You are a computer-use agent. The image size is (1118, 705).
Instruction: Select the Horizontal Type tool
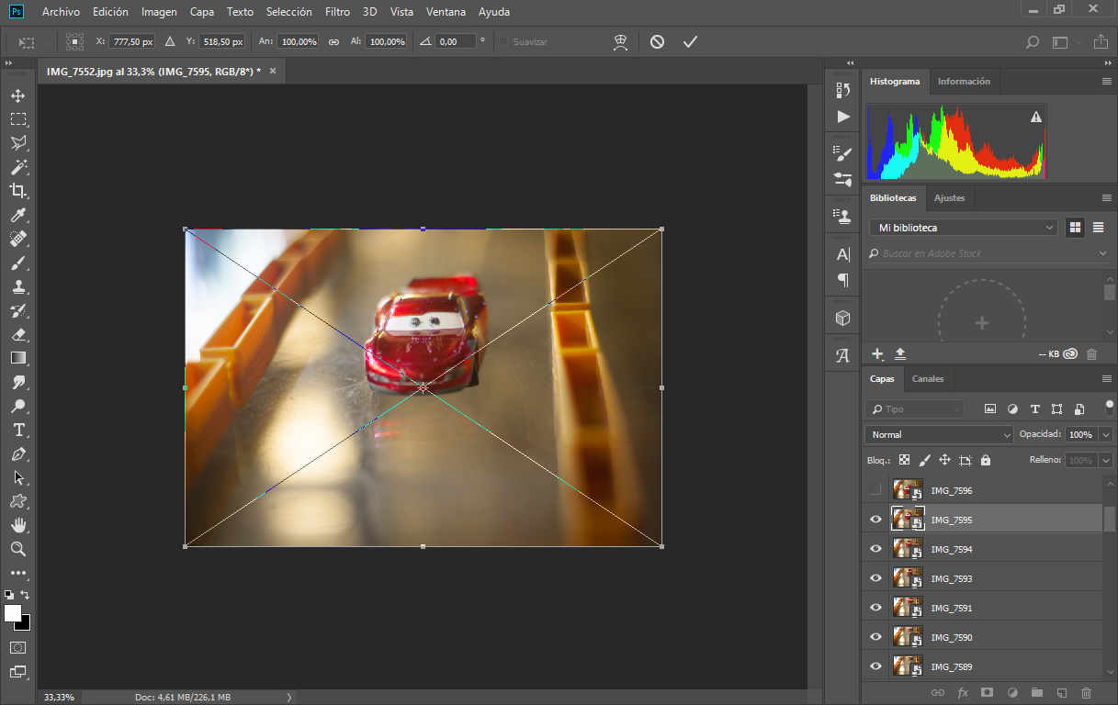coord(17,430)
